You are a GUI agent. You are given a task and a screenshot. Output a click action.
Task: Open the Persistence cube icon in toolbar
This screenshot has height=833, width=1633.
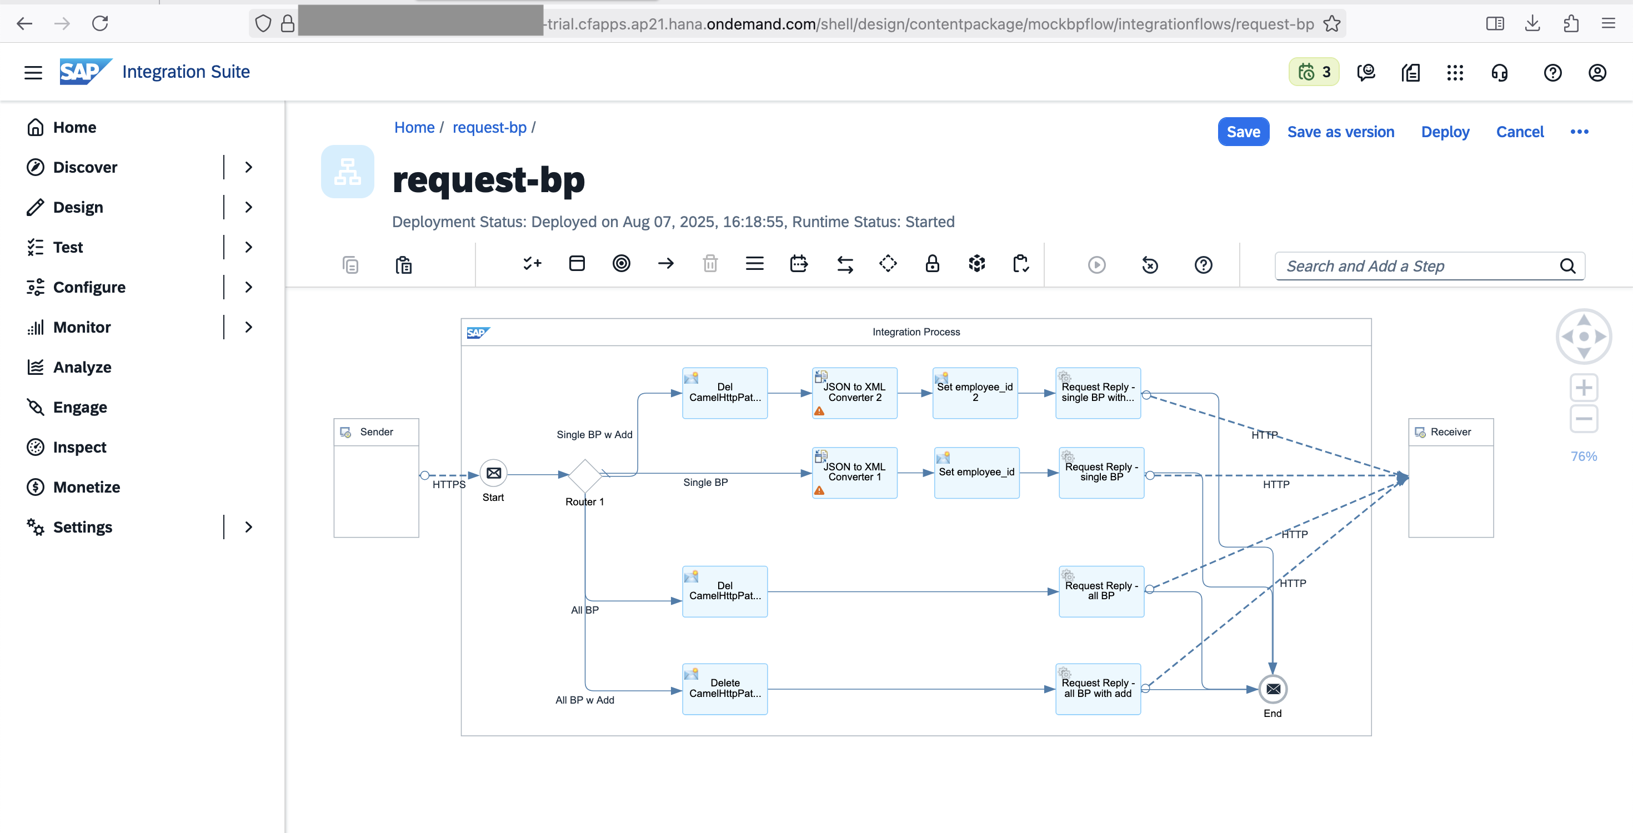[x=977, y=263]
